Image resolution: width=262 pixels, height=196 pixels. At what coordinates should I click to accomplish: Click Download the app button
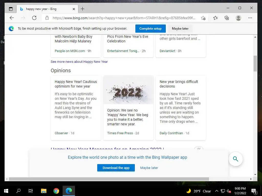point(116,168)
